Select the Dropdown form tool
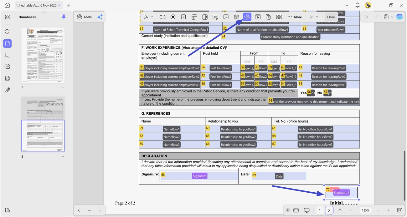The image size is (407, 217). point(194,17)
